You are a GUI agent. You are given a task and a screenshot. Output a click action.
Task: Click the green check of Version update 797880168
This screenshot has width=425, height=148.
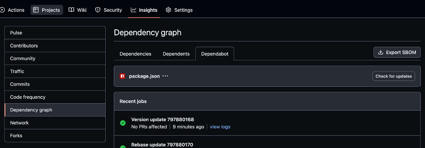(x=123, y=123)
